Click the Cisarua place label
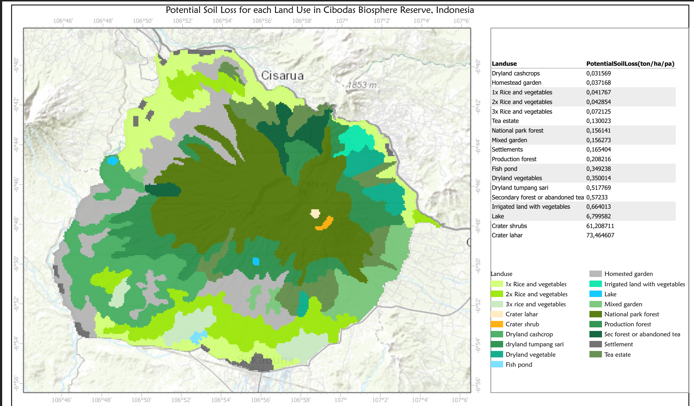 tap(283, 75)
